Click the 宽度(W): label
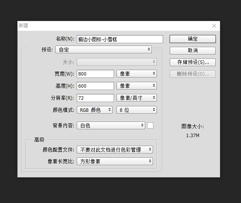The image size is (241, 203). tap(64, 74)
